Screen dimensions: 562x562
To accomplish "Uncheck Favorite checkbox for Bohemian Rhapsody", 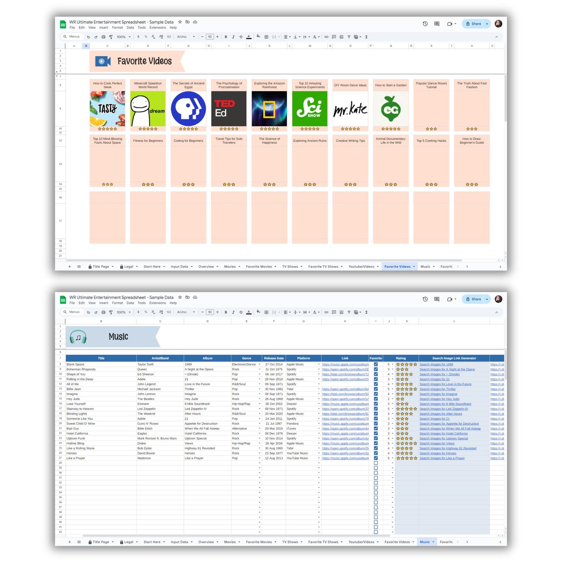I will (x=376, y=369).
